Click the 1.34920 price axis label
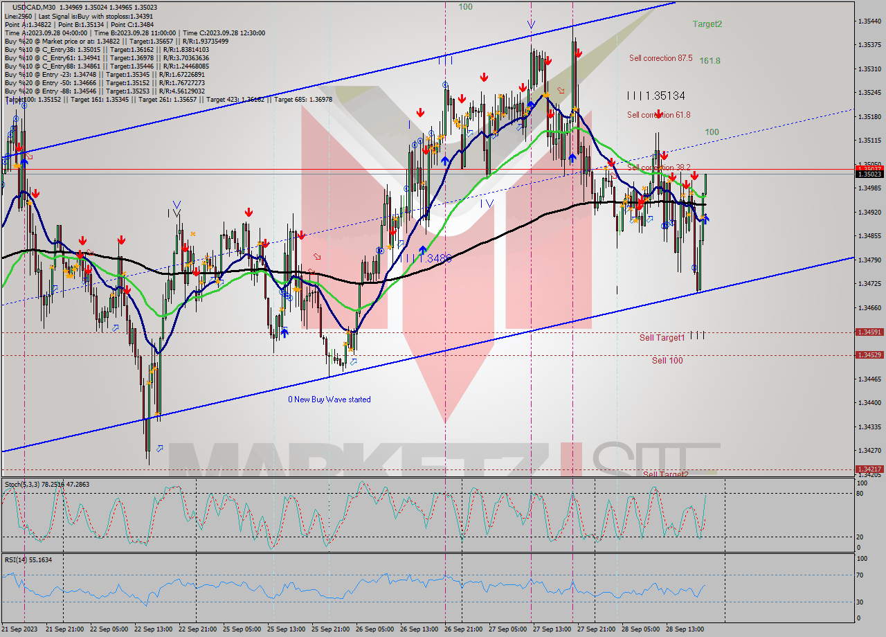This screenshot has width=886, height=637. coord(869,212)
